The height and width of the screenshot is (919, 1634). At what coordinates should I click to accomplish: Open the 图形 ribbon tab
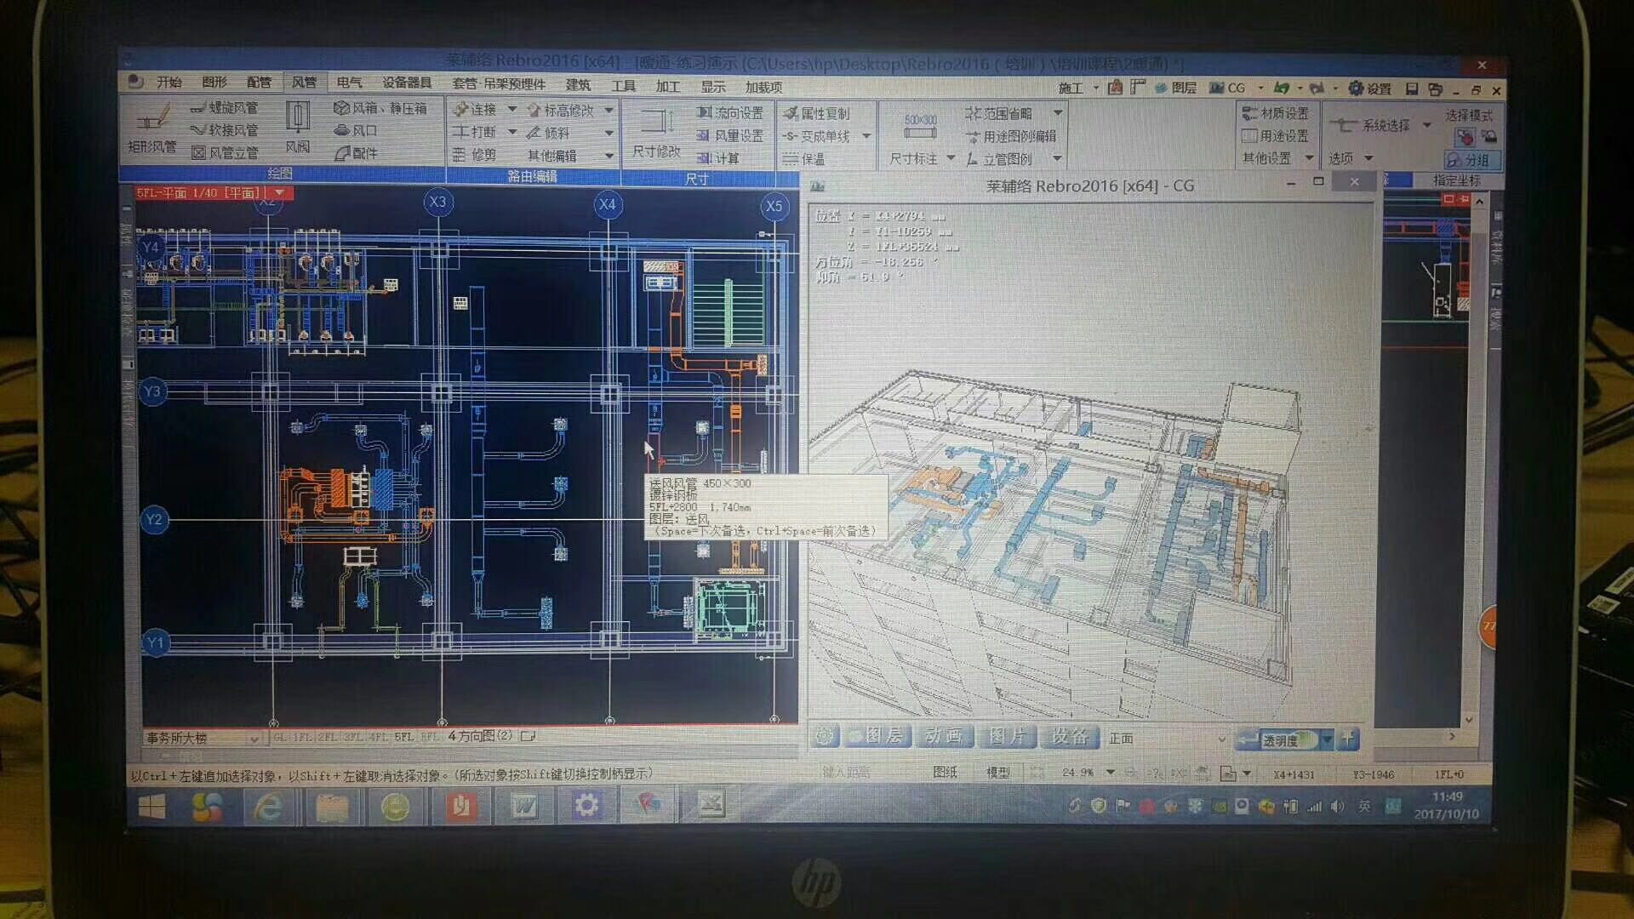tap(214, 82)
